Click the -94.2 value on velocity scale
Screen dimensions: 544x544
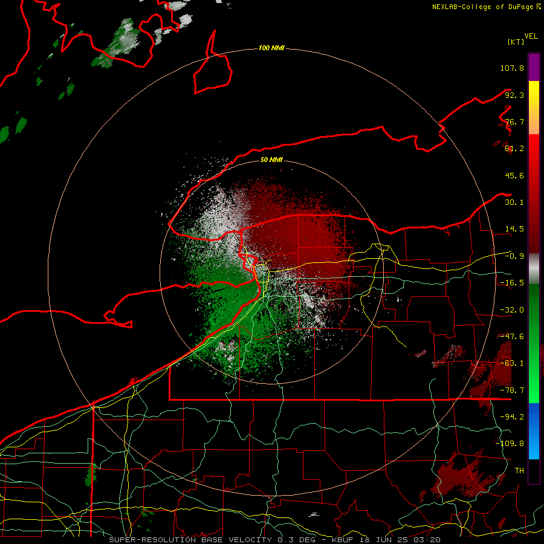512,417
